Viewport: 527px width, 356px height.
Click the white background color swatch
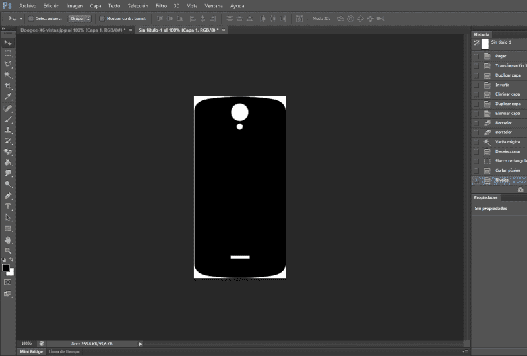click(x=11, y=273)
